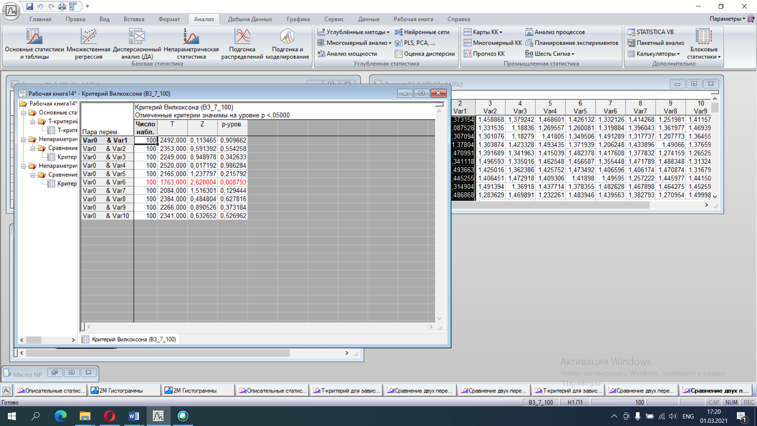Expand Блоковые статистики dropdown
The height and width of the screenshot is (426, 757).
coord(704,43)
